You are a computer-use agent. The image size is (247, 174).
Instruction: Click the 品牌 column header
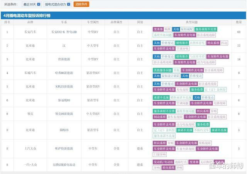coord(30,22)
